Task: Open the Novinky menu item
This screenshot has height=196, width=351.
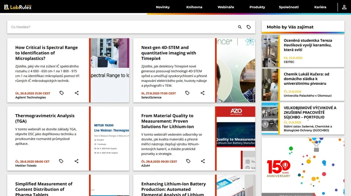Action: 163,7
